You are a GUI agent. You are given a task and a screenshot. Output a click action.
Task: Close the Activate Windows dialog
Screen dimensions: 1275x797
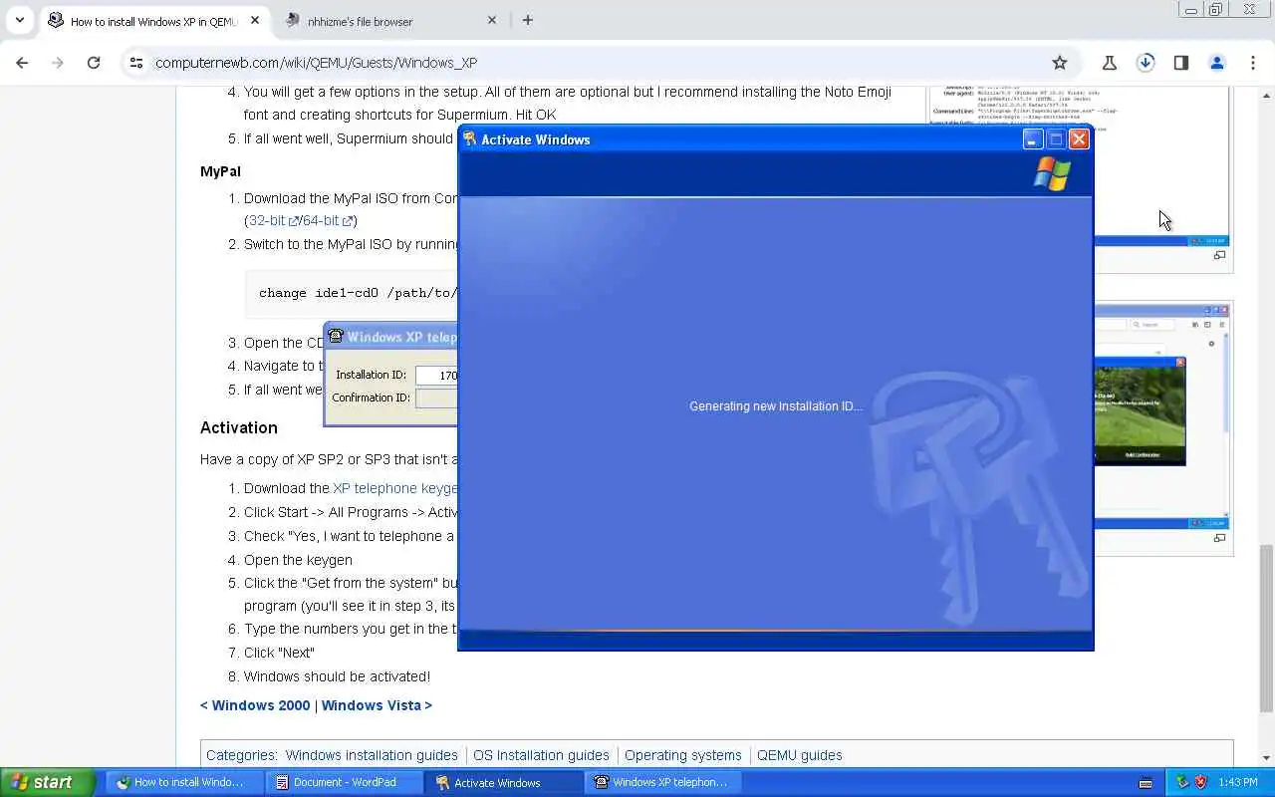coord(1079,139)
